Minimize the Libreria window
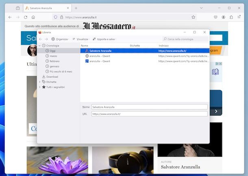 pyautogui.click(x=185, y=32)
